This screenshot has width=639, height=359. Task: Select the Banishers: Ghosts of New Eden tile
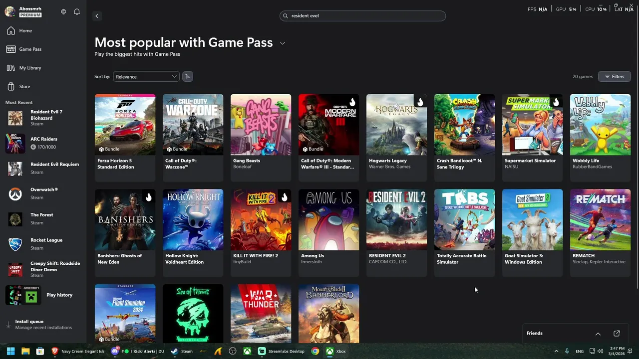tap(125, 233)
